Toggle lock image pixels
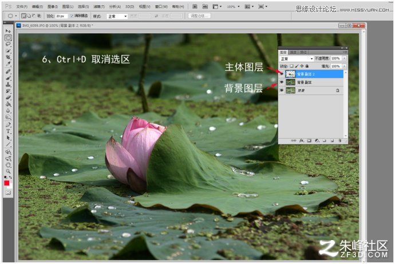This screenshot has height=264, width=395. coord(297,66)
